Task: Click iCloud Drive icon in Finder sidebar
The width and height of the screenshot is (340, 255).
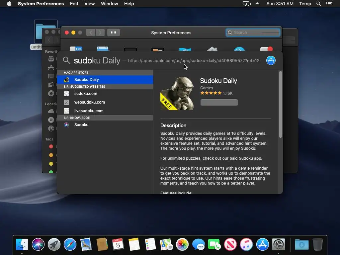Action: tap(51, 111)
